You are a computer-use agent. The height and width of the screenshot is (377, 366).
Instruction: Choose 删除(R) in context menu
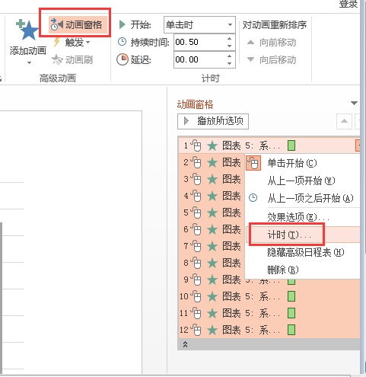303,270
